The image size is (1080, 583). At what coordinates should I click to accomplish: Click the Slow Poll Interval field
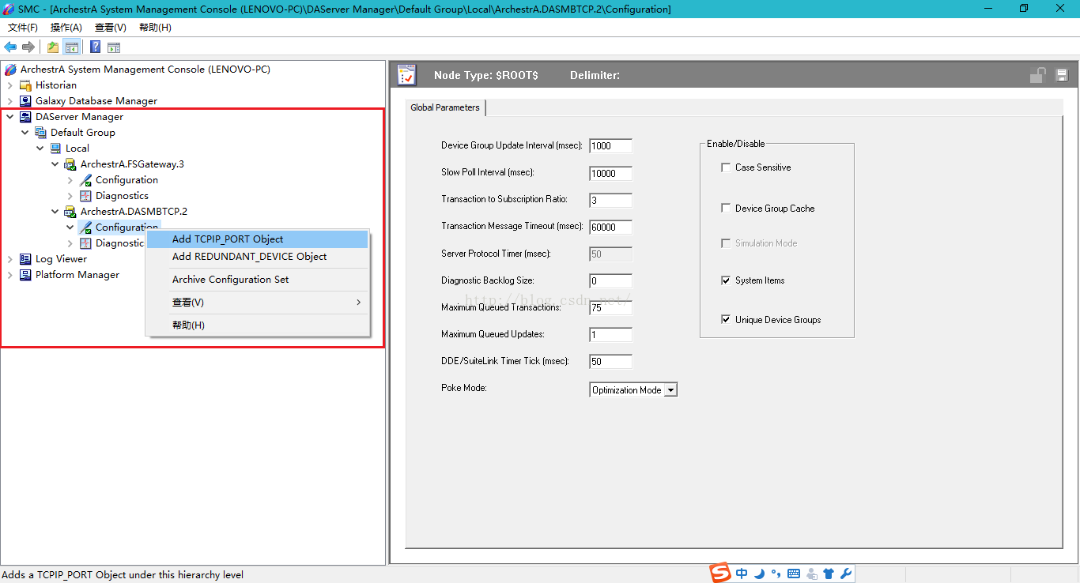click(610, 173)
